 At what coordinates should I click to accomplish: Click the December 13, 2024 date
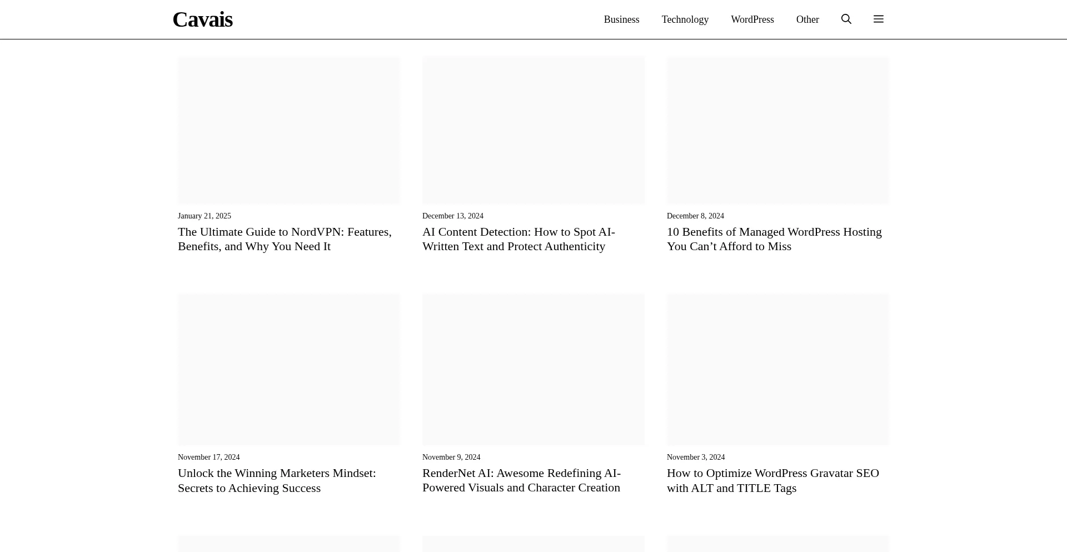453,216
